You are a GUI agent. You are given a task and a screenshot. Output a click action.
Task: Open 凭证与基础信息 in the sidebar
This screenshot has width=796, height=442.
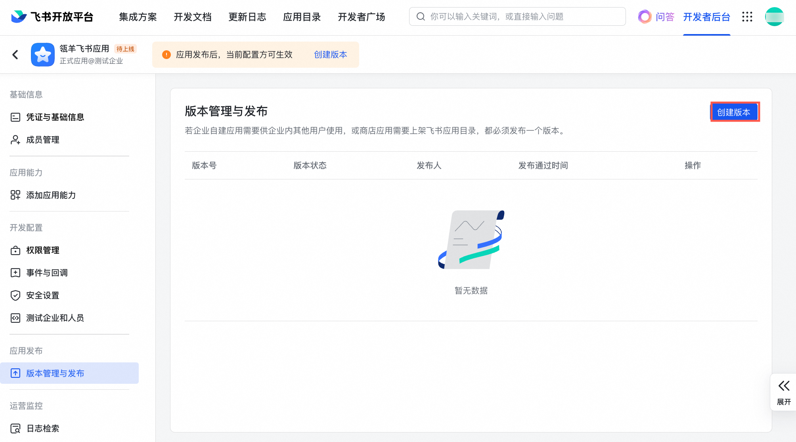coord(55,117)
